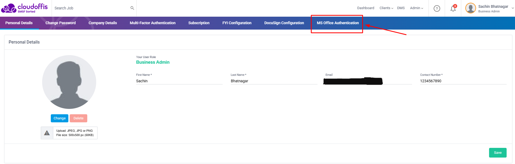Click the cloudoffis logo
This screenshot has height=164, width=515.
coord(24,8)
